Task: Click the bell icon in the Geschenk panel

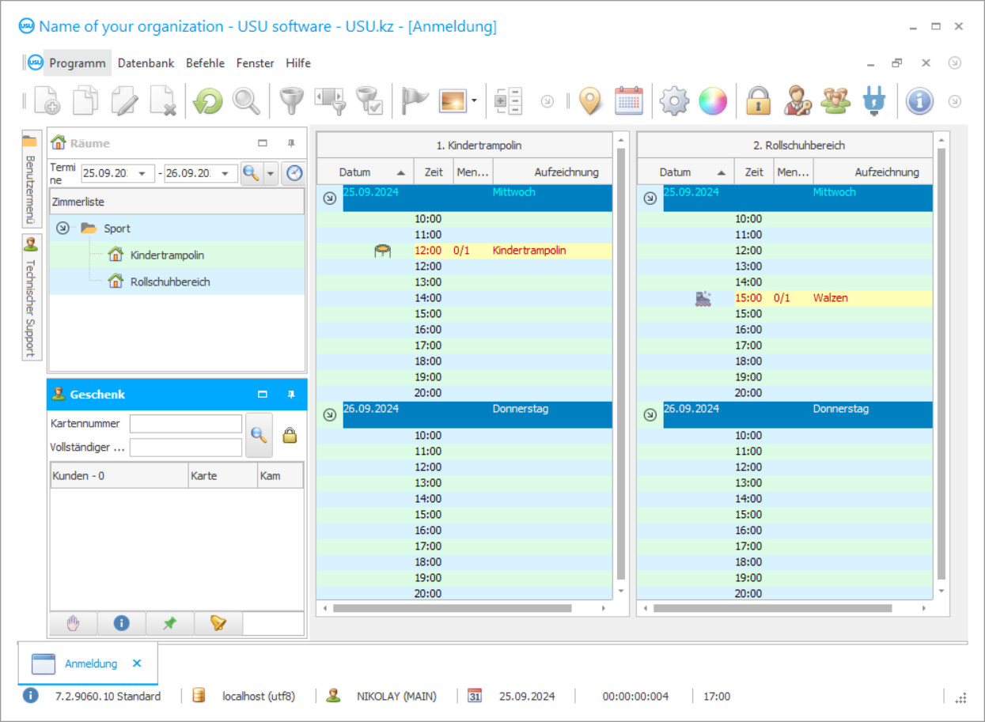Action: point(218,623)
